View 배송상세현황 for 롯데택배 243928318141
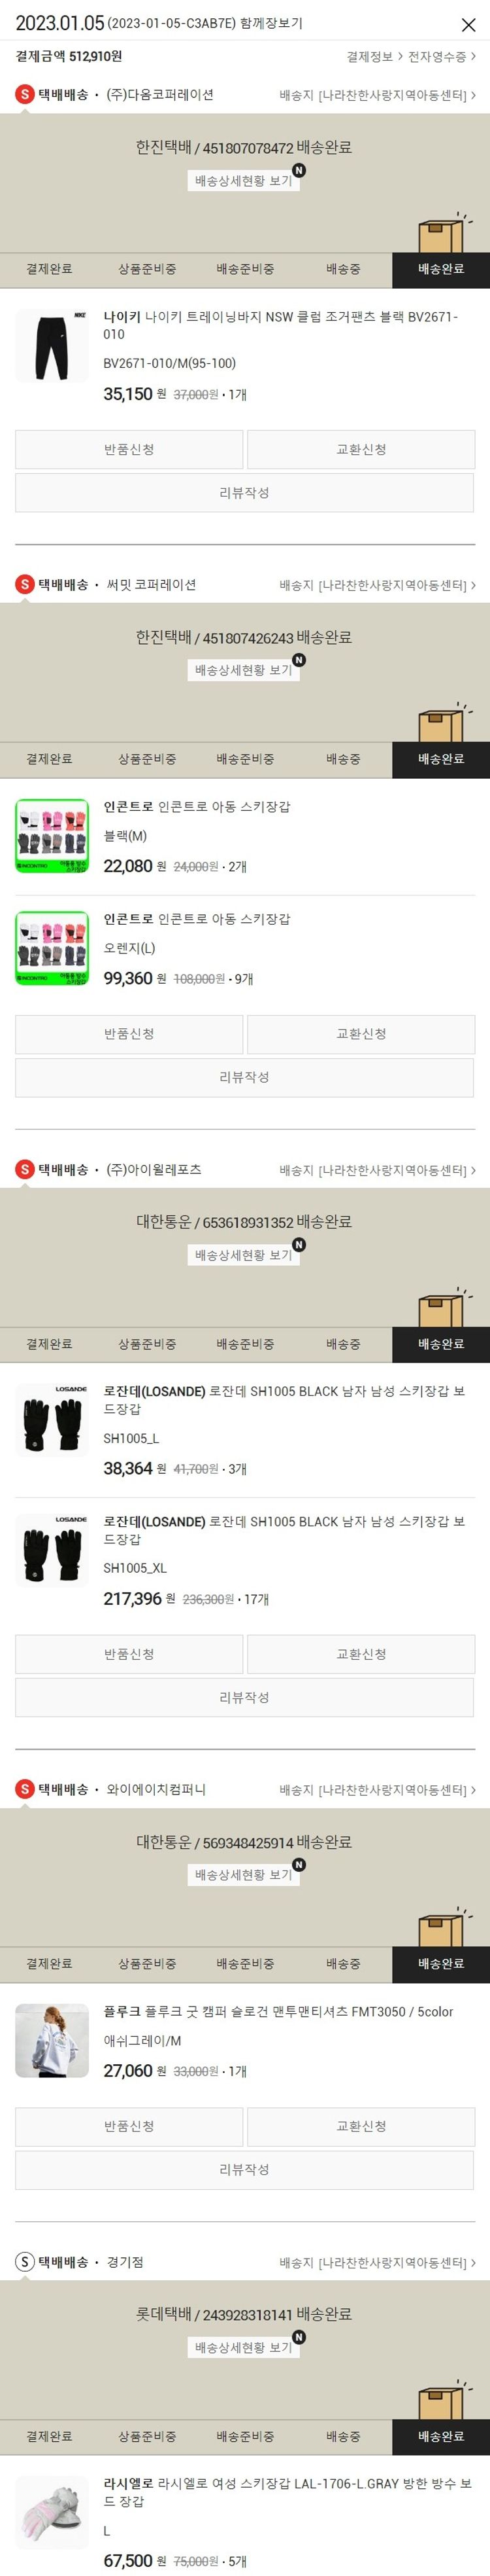 [x=244, y=2347]
